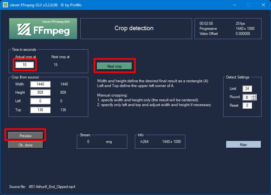Minimize the FFmpeg-GUI window
The height and width of the screenshot is (195, 271).
(235, 5)
